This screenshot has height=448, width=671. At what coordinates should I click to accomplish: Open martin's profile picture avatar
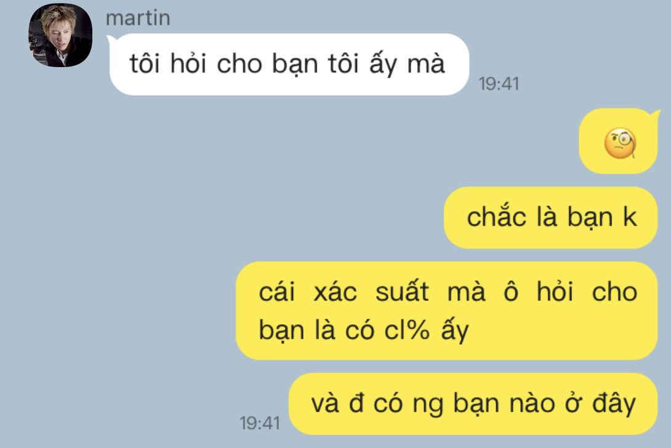point(60,35)
